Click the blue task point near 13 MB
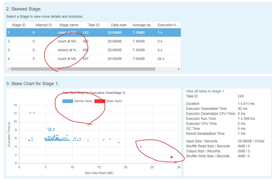Viewport: 272px width, 179px height. [x=88, y=140]
